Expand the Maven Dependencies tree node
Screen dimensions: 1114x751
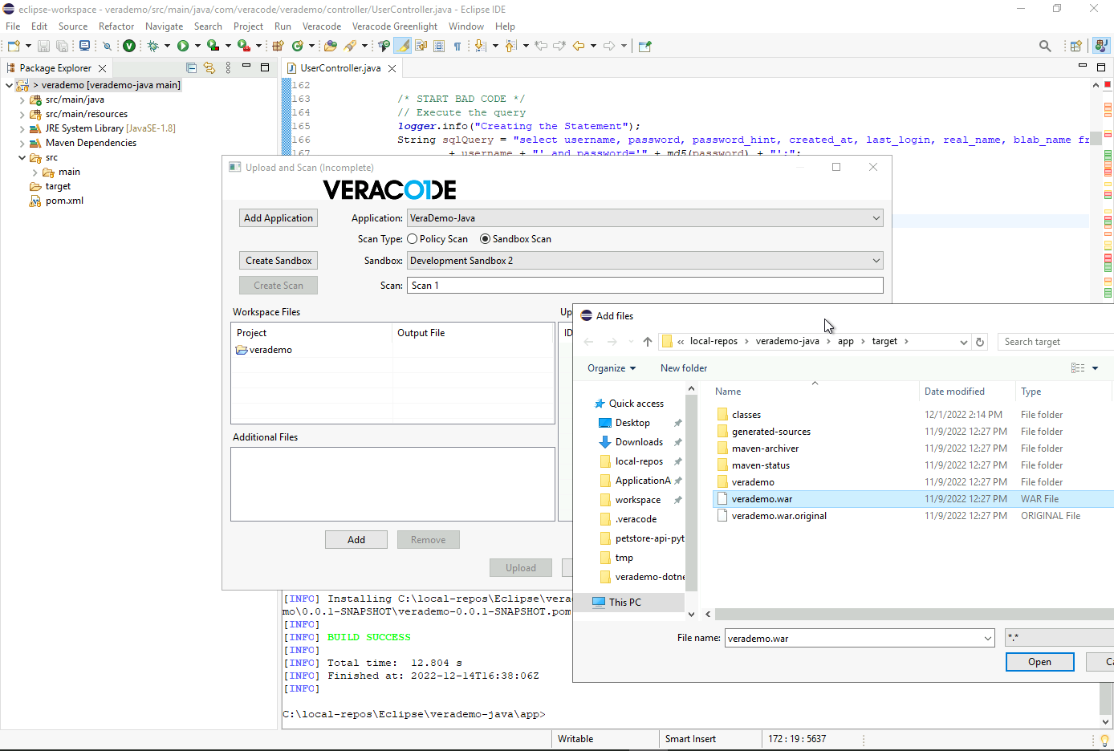click(x=22, y=143)
